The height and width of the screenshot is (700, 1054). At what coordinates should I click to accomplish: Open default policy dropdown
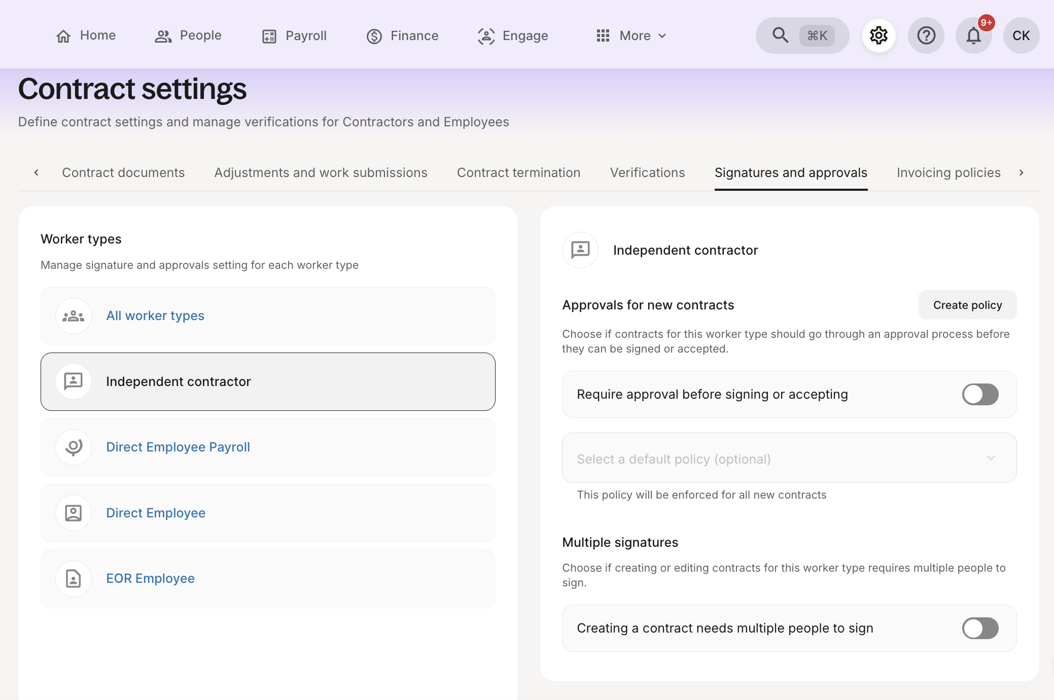click(789, 458)
